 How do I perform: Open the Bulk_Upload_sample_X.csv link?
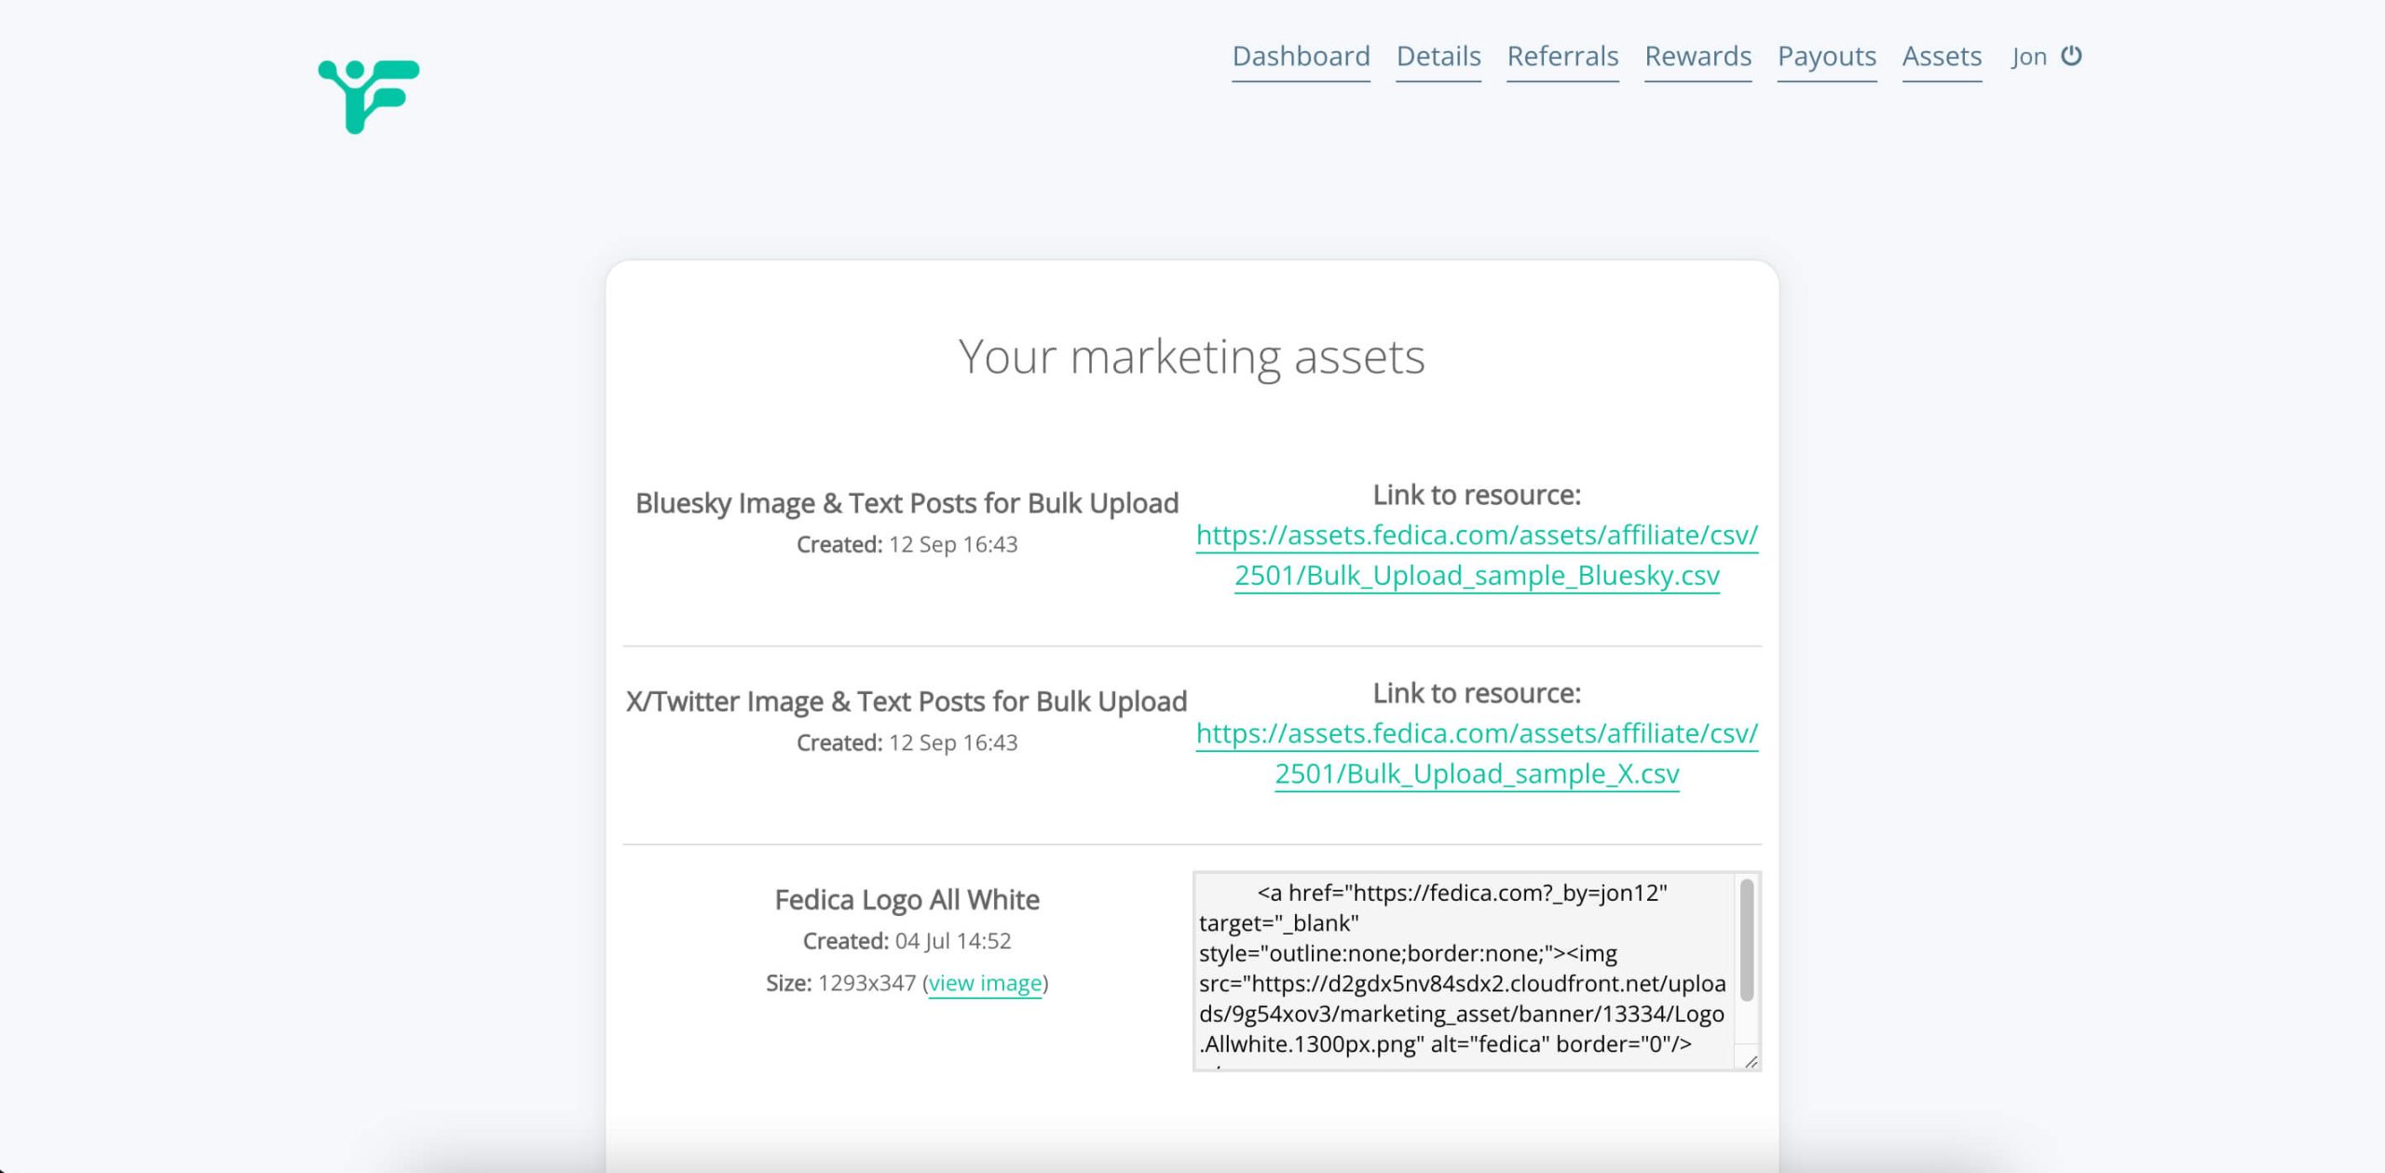pos(1477,754)
